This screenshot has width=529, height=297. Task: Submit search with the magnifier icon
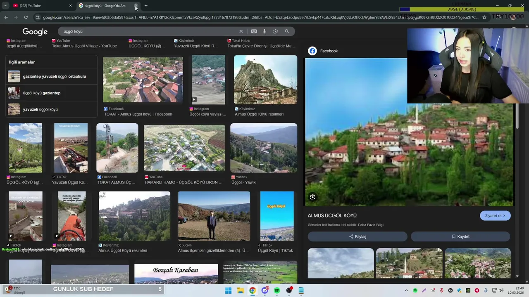287,31
